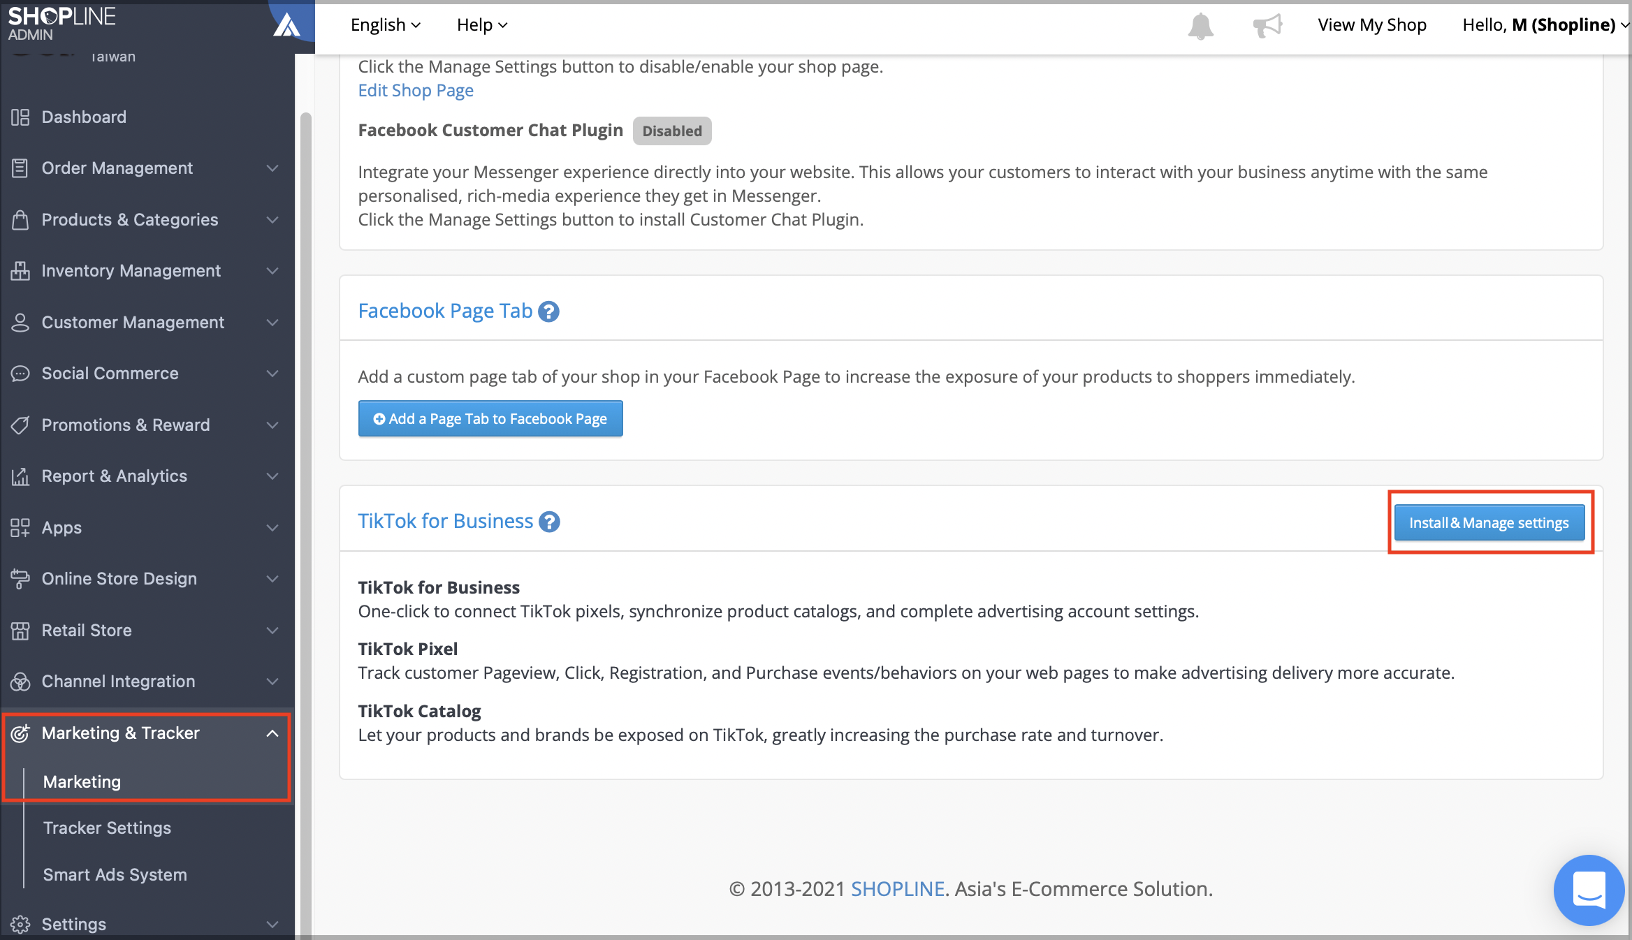Screen dimensions: 1632x940
Task: Click the notification bell icon
Action: click(x=1200, y=26)
